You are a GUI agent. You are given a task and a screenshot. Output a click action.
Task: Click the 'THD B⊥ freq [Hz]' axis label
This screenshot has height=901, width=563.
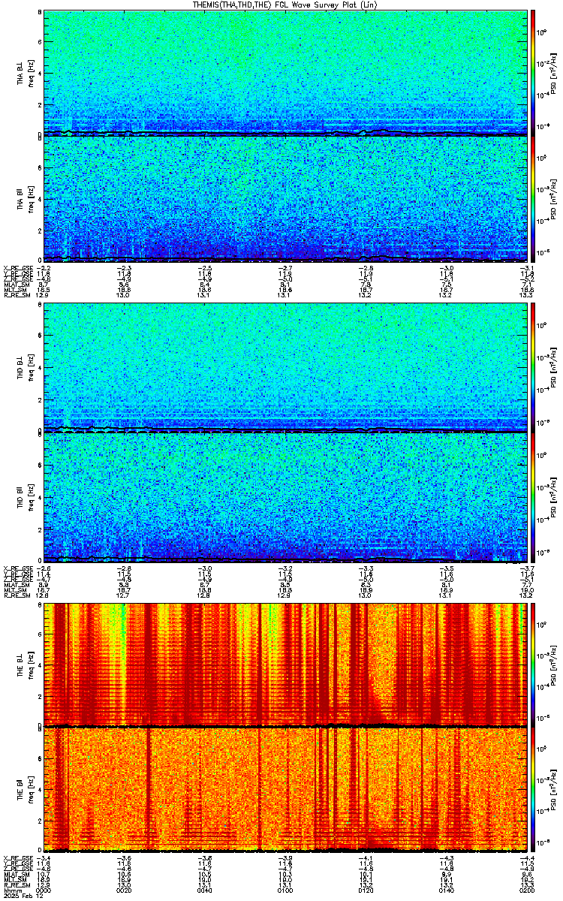(x=26, y=367)
